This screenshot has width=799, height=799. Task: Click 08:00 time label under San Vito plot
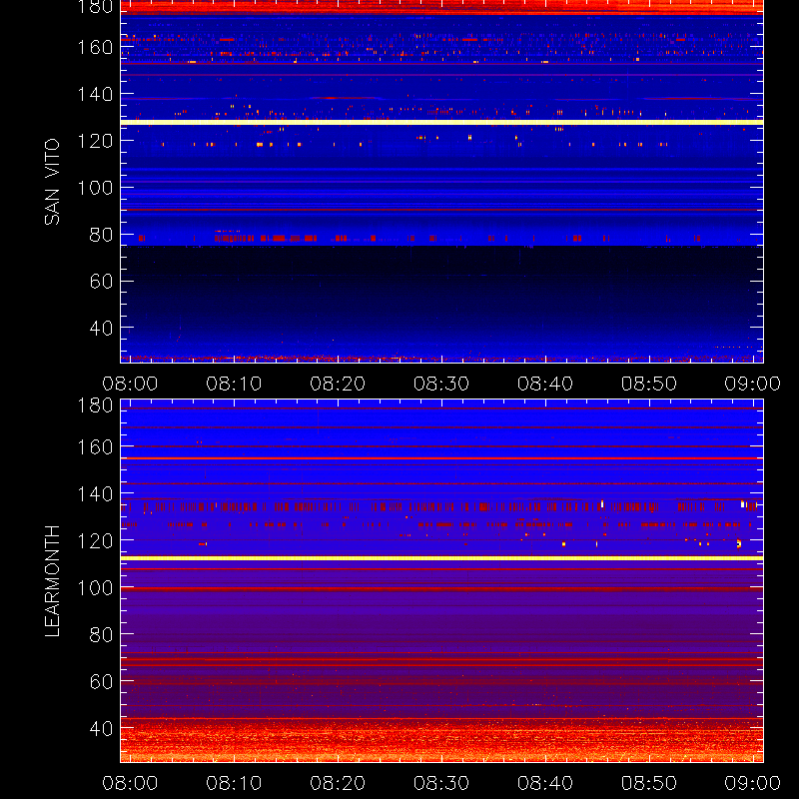(x=130, y=384)
